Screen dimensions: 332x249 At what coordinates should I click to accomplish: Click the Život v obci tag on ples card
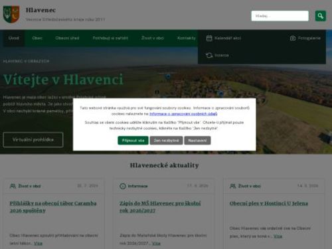[250, 186]
